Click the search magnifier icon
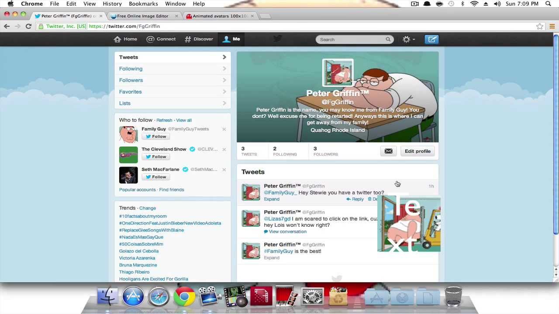 click(388, 40)
